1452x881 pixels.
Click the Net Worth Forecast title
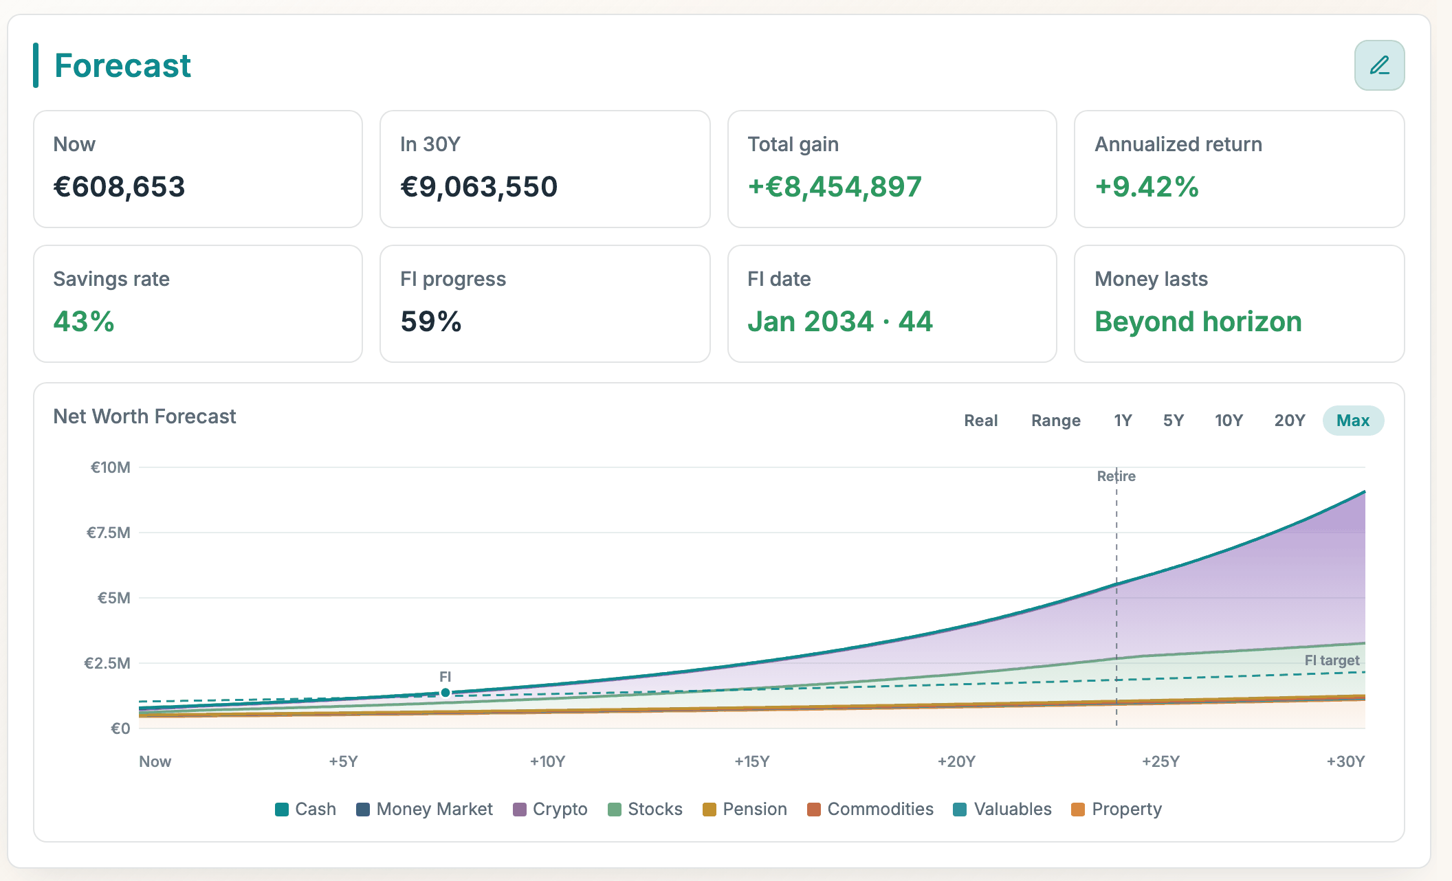144,416
